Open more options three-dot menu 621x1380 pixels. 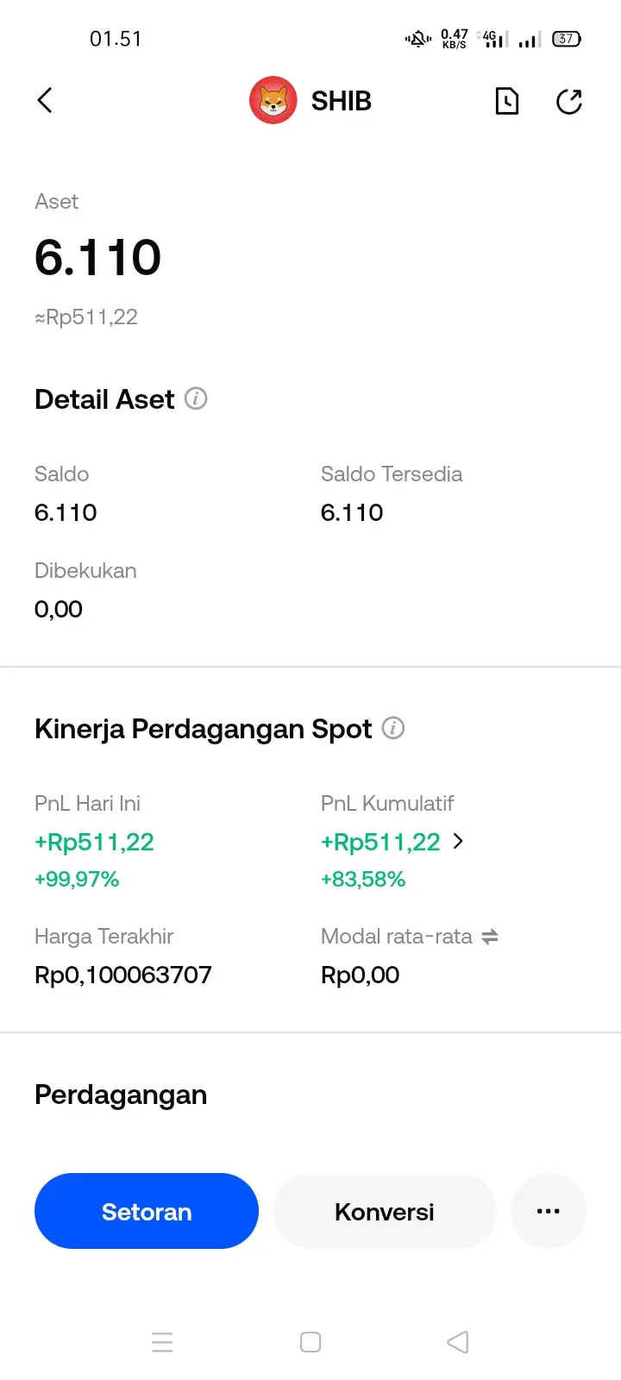pos(549,1211)
